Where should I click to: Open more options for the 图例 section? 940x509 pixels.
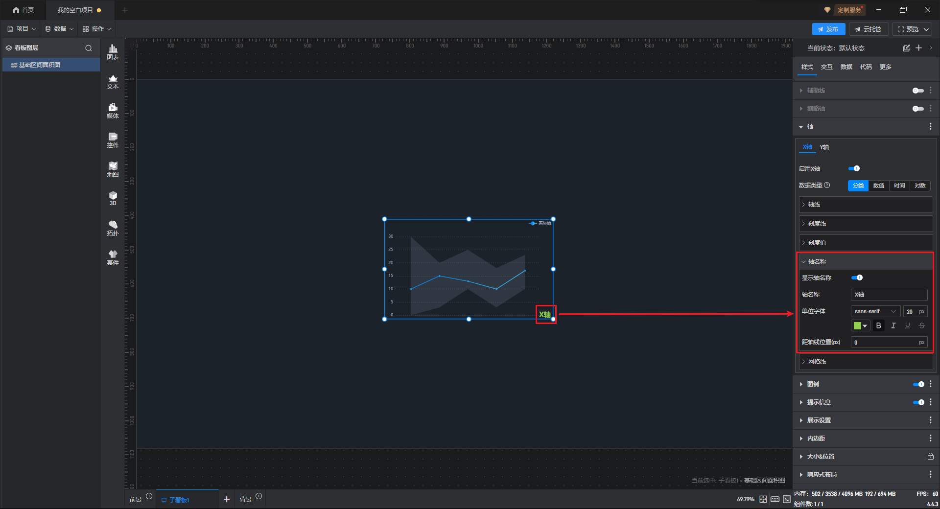click(x=931, y=384)
